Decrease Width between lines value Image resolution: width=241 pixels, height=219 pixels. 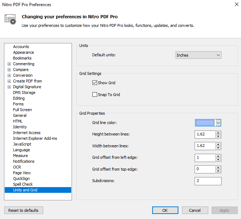pos(218,148)
